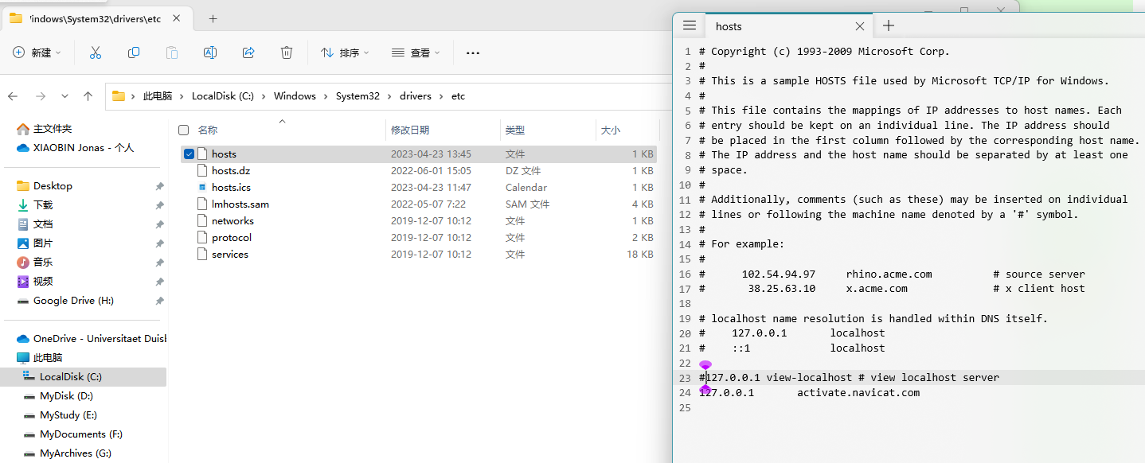
Task: Click the Share icon in Explorer toolbar
Action: click(x=248, y=53)
